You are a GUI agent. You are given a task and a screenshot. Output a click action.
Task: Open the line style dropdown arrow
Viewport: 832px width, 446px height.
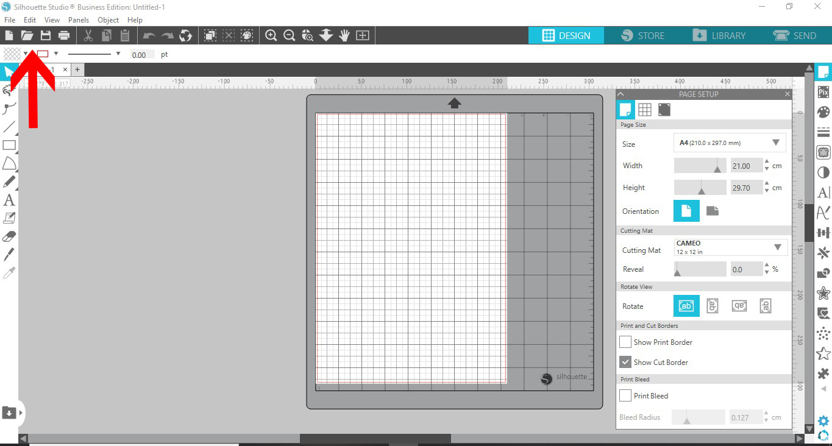point(118,54)
